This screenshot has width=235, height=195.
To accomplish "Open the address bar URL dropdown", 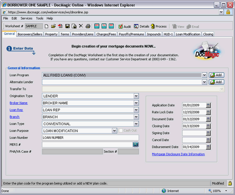I will point(221,12).
